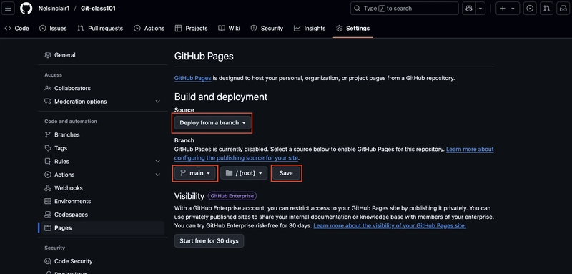Open the Deploy from a branch dropdown
This screenshot has width=572, height=274.
coord(212,123)
